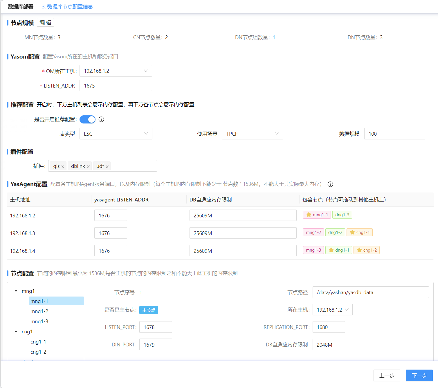Remove the udf plugin tag
Image resolution: width=440 pixels, height=389 pixels.
coord(107,167)
